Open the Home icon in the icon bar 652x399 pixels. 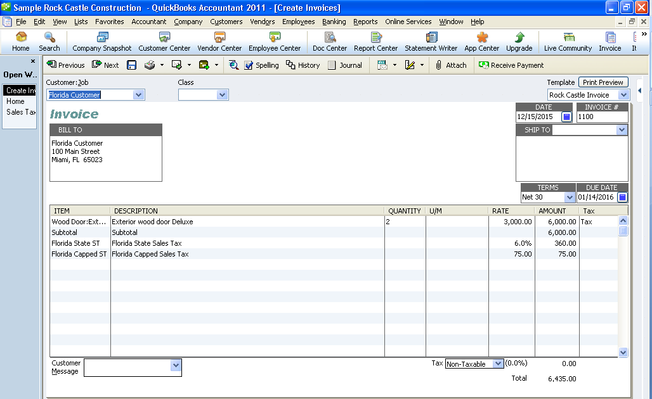pyautogui.click(x=20, y=42)
